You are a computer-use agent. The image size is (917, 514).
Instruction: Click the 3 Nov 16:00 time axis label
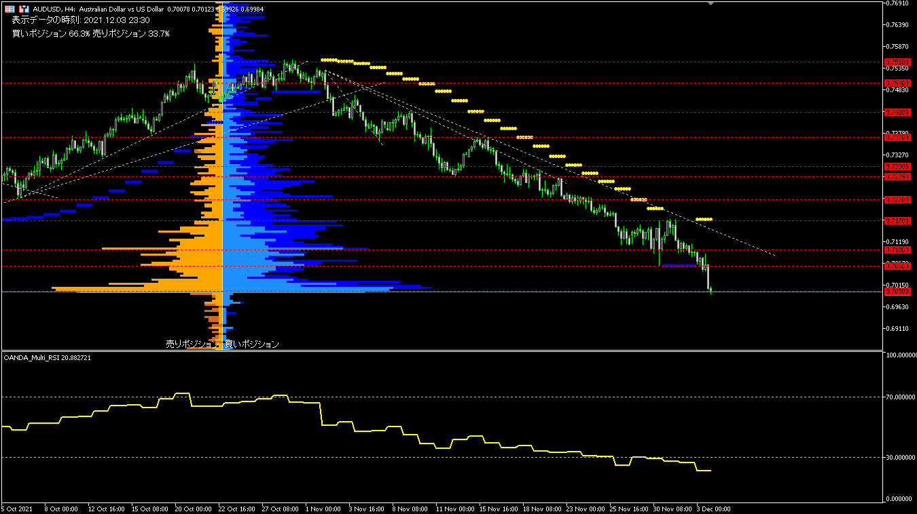tap(366, 508)
